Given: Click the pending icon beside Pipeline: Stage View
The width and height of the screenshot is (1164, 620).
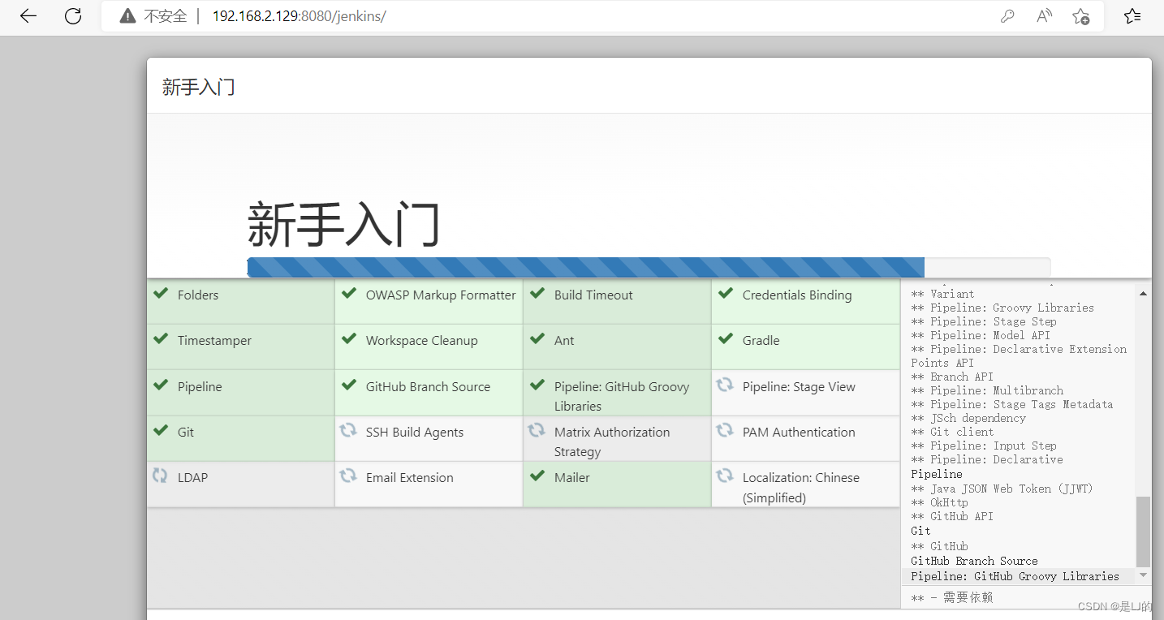Looking at the screenshot, I should [x=725, y=385].
